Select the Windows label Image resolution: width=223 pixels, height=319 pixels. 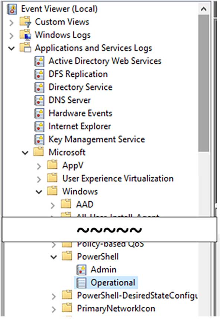(80, 191)
